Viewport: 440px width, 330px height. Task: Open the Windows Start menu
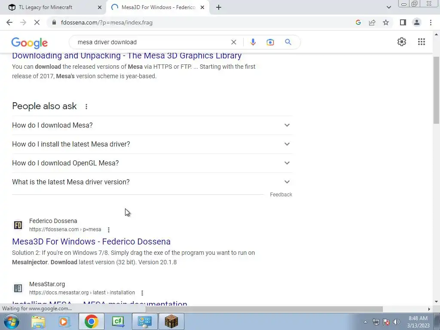[x=12, y=321]
